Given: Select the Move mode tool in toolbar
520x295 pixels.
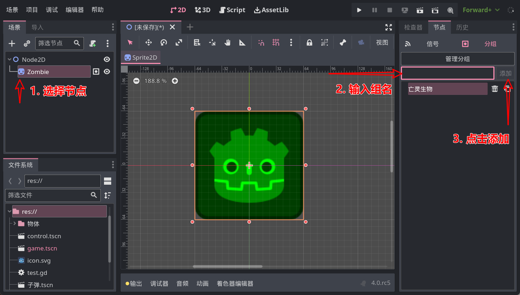Looking at the screenshot, I should point(148,43).
